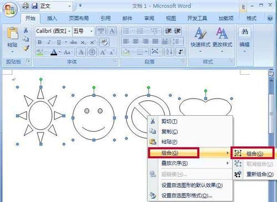
Task: Align the paragraph text right
Action: (146, 42)
